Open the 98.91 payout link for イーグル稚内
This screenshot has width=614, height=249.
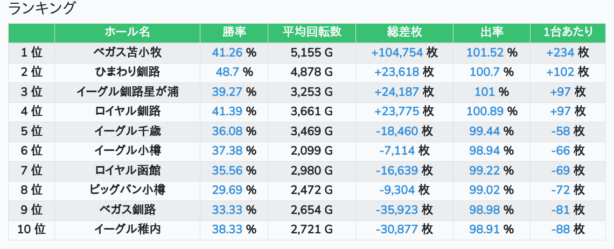(485, 230)
